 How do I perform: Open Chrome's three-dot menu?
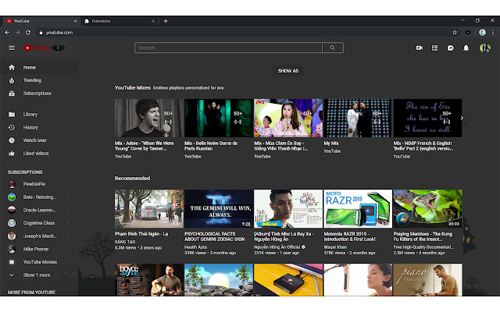click(x=492, y=32)
